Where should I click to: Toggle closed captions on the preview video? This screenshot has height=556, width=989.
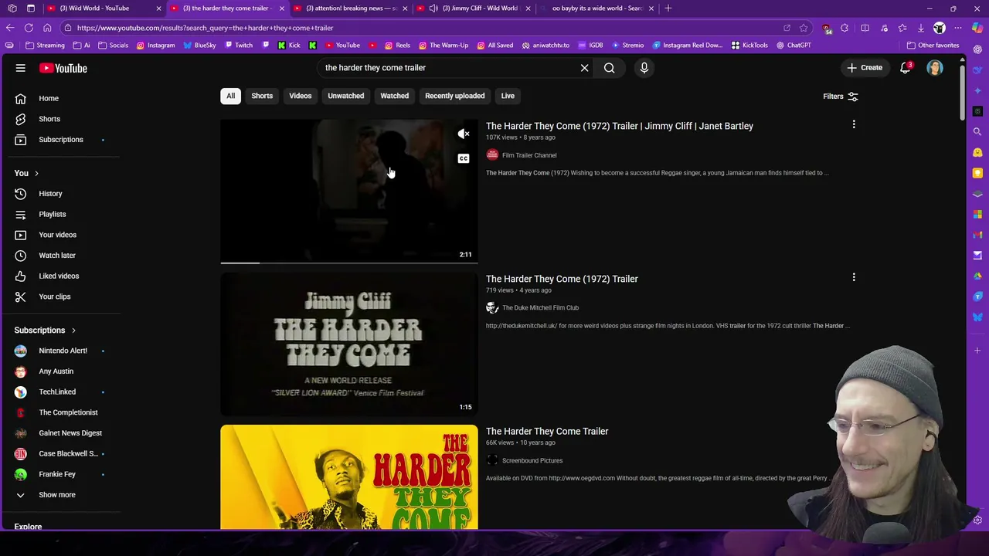pyautogui.click(x=464, y=158)
